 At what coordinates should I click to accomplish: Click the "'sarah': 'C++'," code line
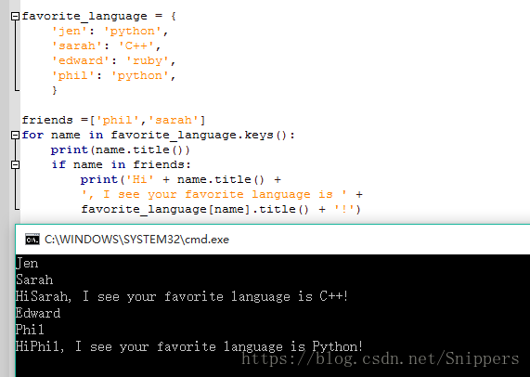point(106,46)
